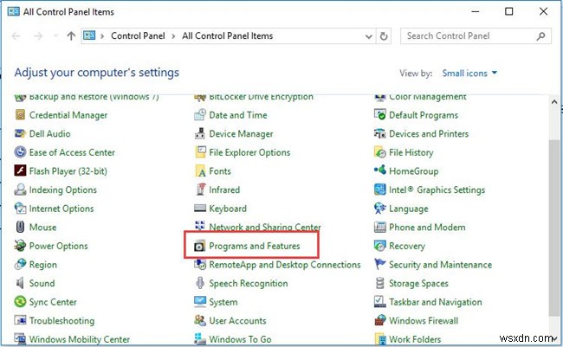Image resolution: width=563 pixels, height=347 pixels.
Task: Expand the recent locations arrow
Action: tap(55, 35)
